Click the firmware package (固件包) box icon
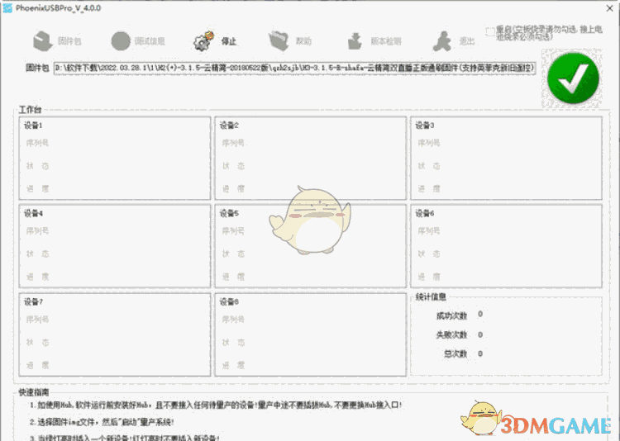 pos(43,41)
